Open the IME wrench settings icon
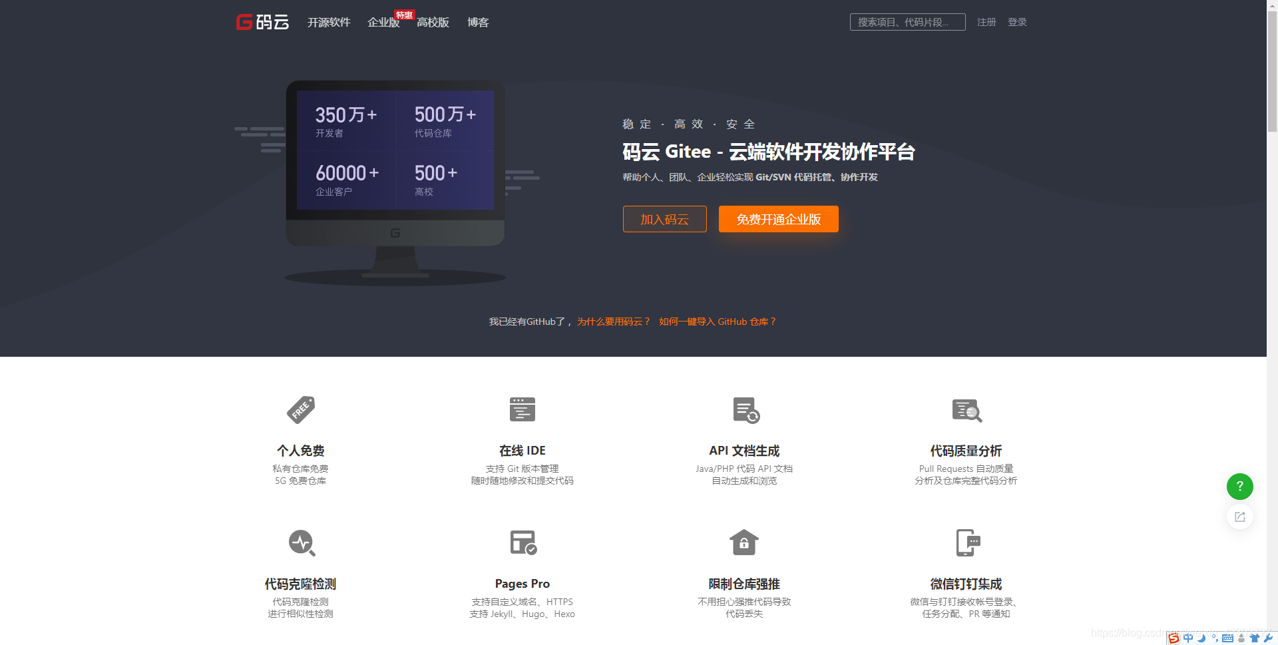This screenshot has width=1278, height=645. 1268,638
